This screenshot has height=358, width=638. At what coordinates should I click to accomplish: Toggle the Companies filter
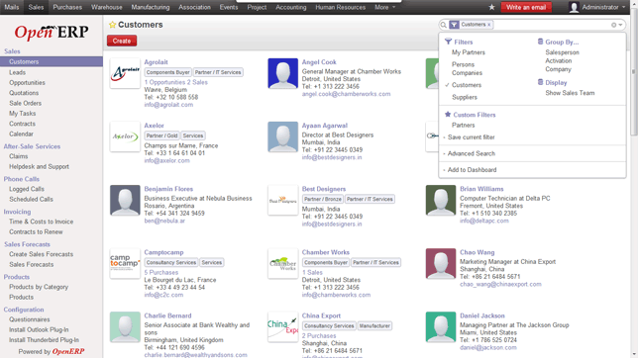point(467,73)
